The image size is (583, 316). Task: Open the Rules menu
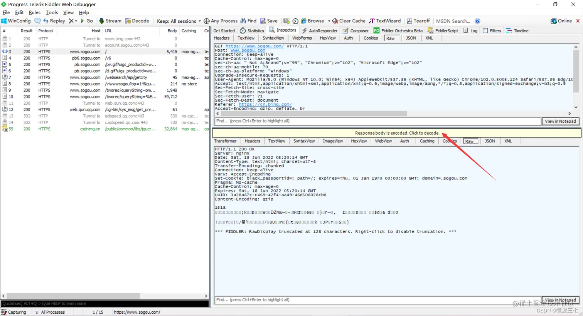34,12
